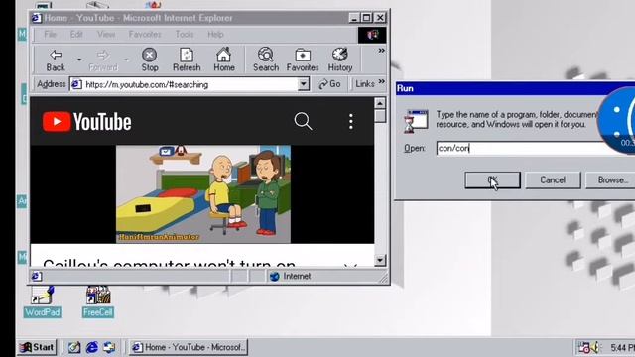The image size is (635, 357).
Task: Click the Back arrow in Internet Explorer
Action: tap(56, 59)
